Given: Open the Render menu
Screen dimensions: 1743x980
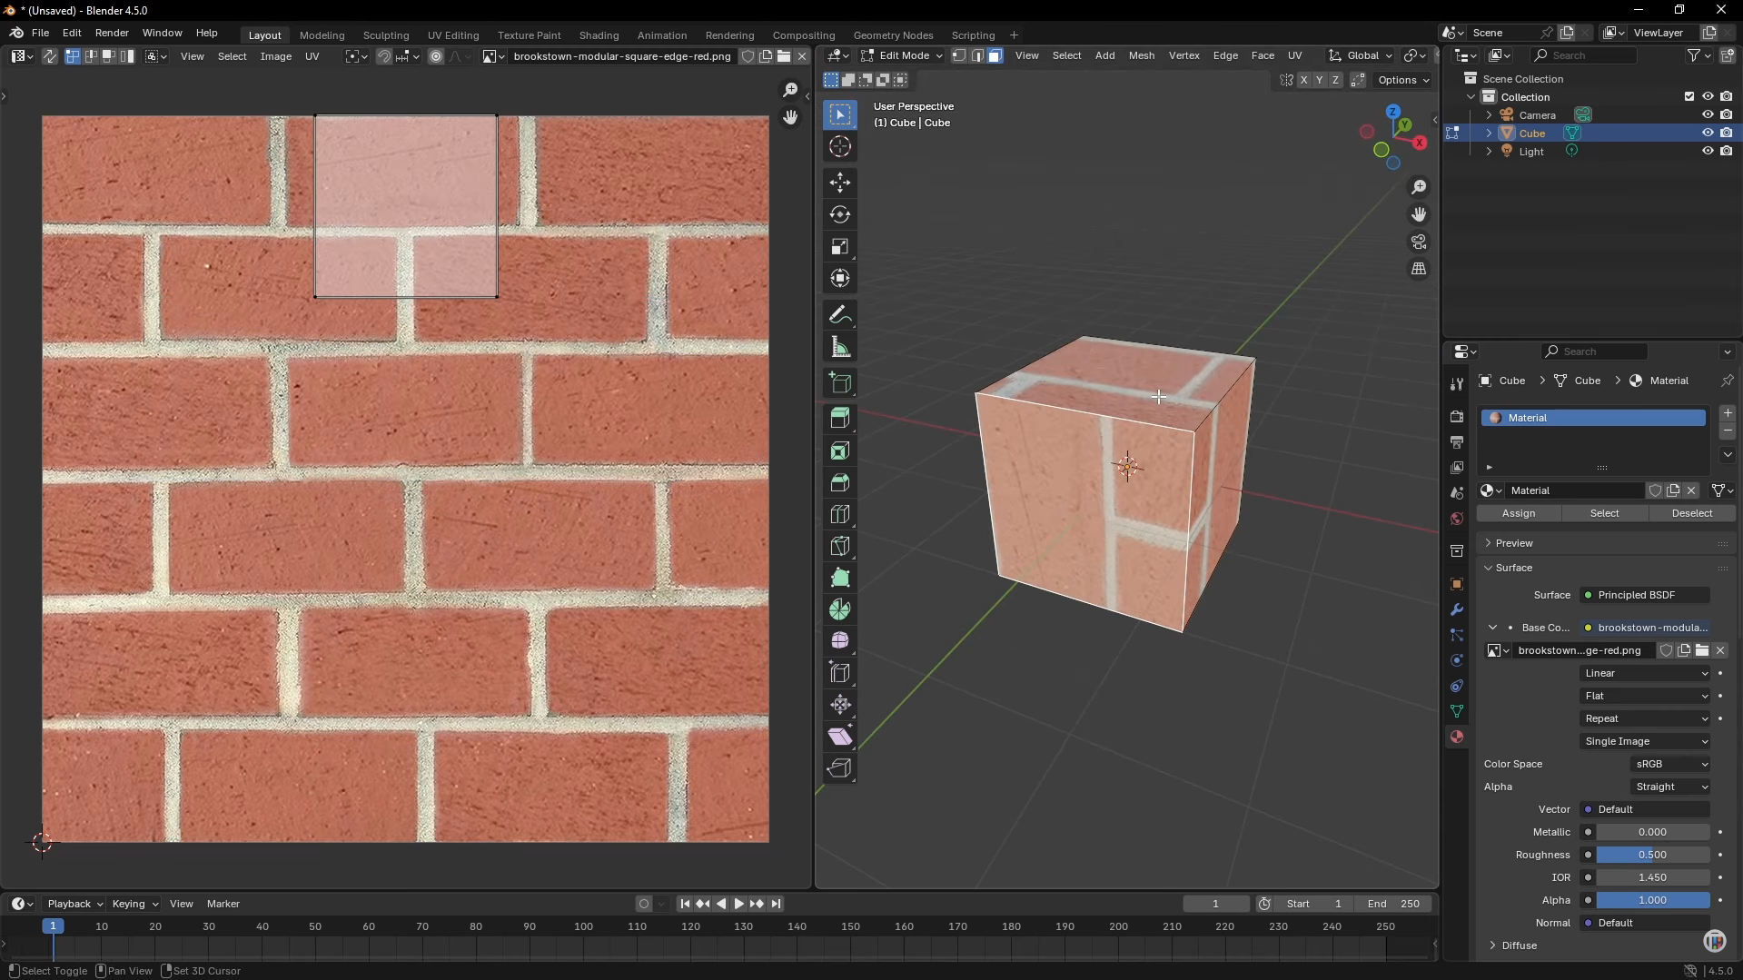Looking at the screenshot, I should [112, 33].
